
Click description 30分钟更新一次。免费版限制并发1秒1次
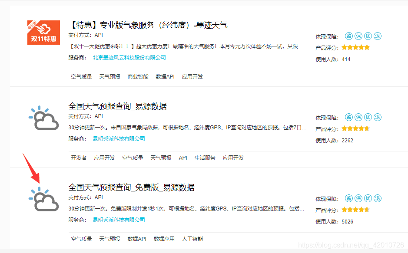pos(186,209)
